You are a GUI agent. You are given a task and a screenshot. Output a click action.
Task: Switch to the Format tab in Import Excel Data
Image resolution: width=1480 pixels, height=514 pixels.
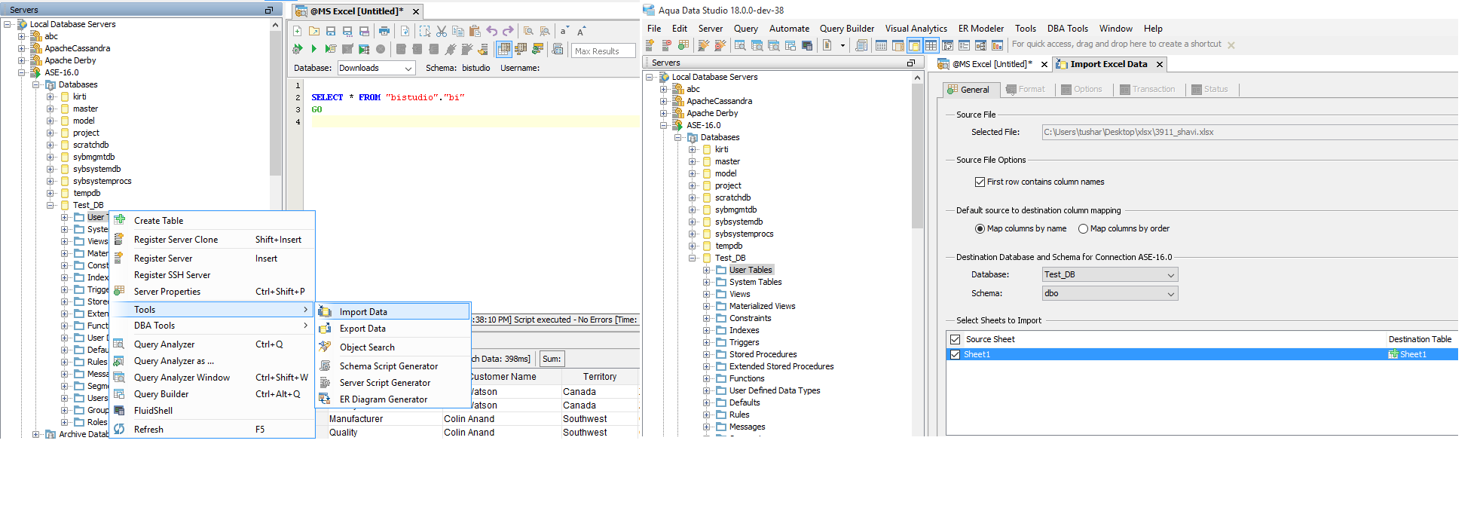tap(1026, 89)
